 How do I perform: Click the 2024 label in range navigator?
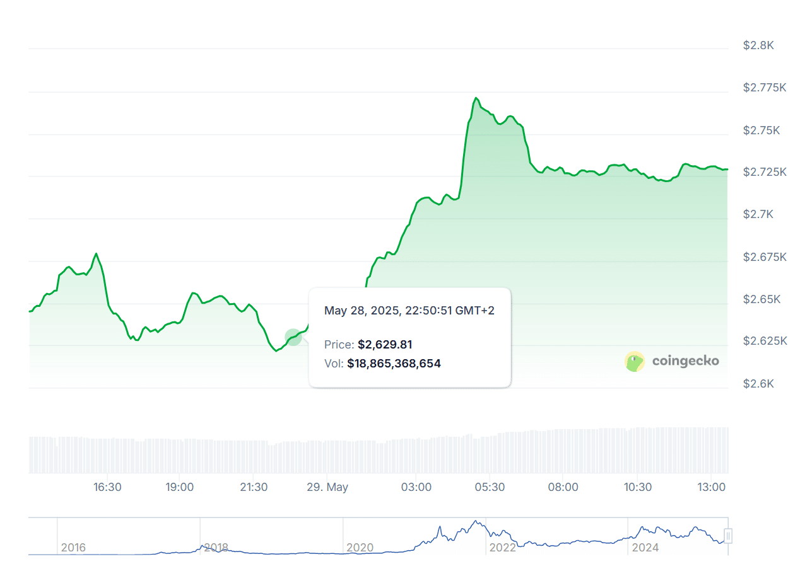click(645, 548)
